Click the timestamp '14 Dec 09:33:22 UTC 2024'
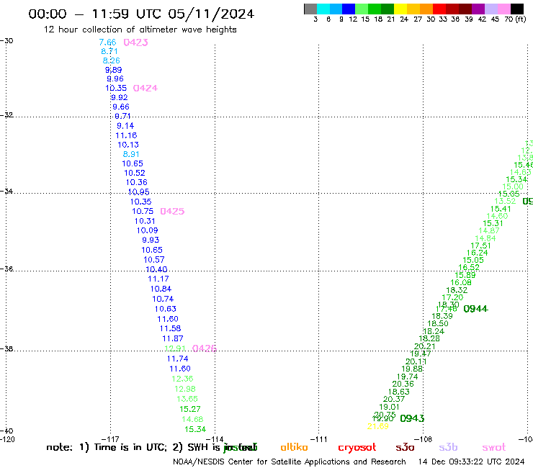 [472, 462]
